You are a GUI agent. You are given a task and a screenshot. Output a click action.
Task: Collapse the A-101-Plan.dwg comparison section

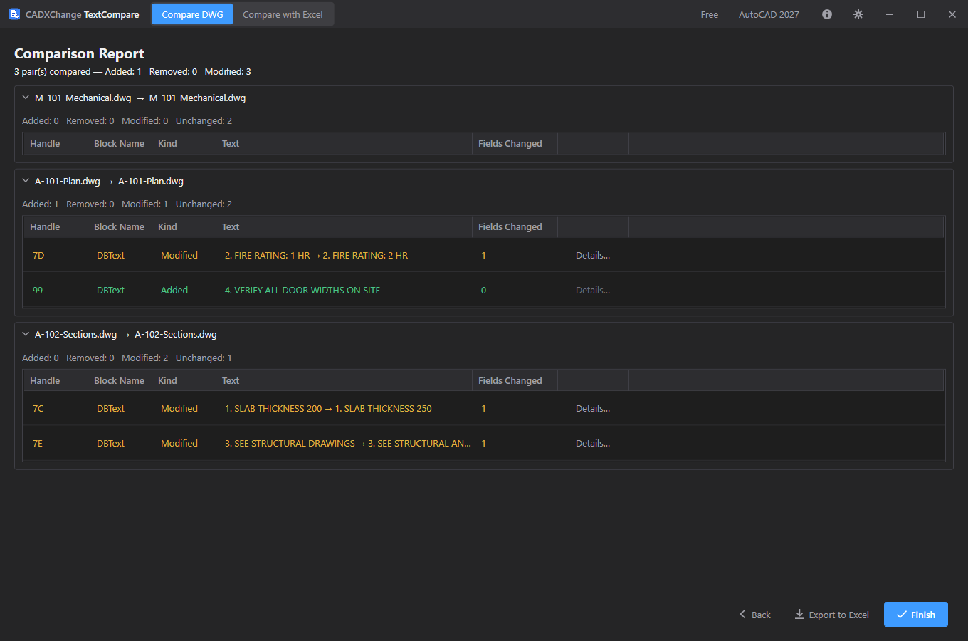[x=26, y=181]
